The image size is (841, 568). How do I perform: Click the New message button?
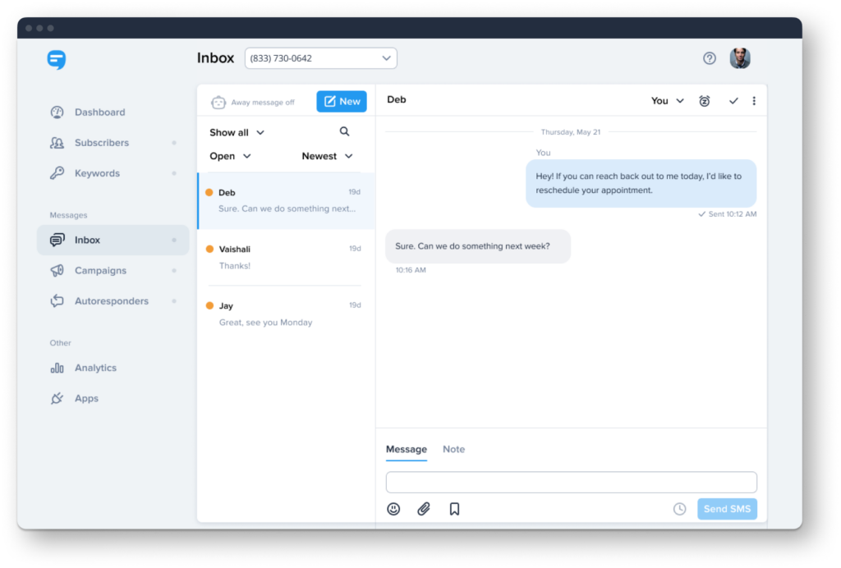pyautogui.click(x=342, y=101)
